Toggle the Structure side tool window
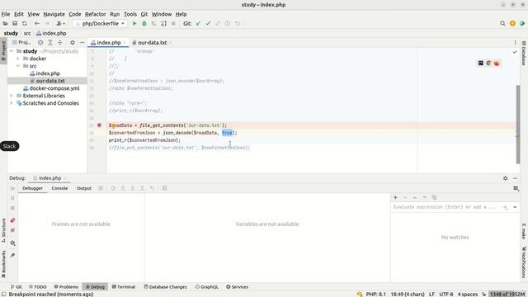This screenshot has height=297, width=528. 3,230
